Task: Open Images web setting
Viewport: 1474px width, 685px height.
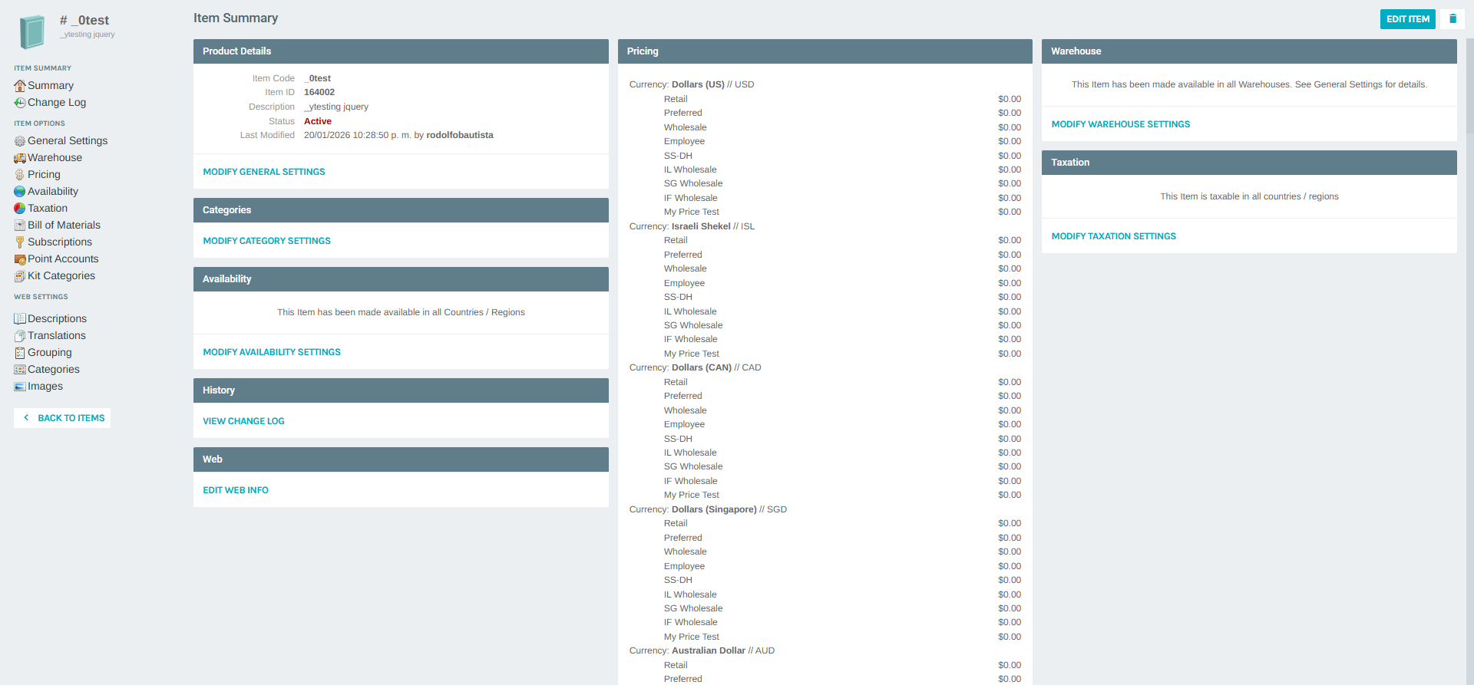Action: [45, 387]
